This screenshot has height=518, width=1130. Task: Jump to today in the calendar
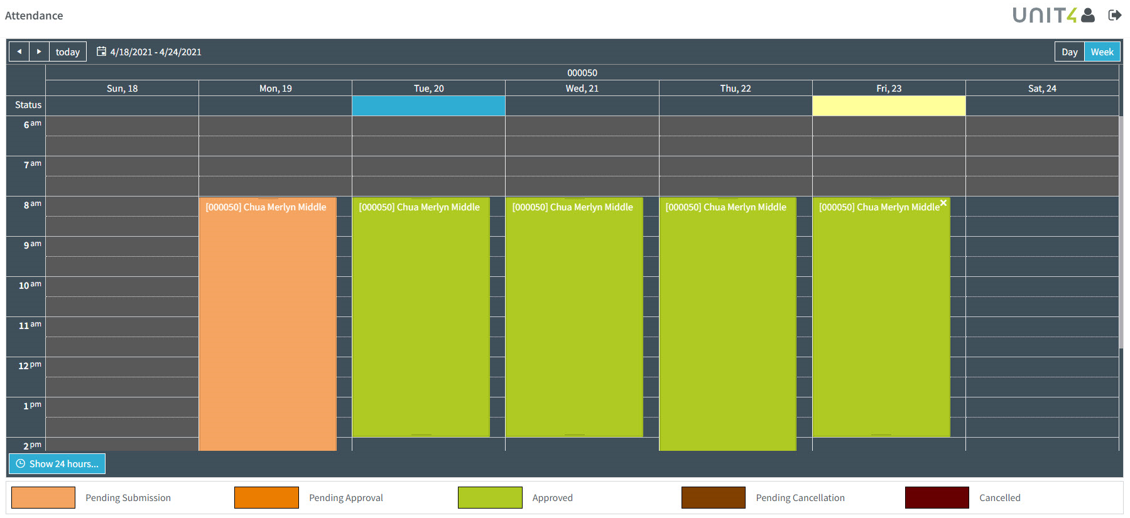click(x=68, y=51)
